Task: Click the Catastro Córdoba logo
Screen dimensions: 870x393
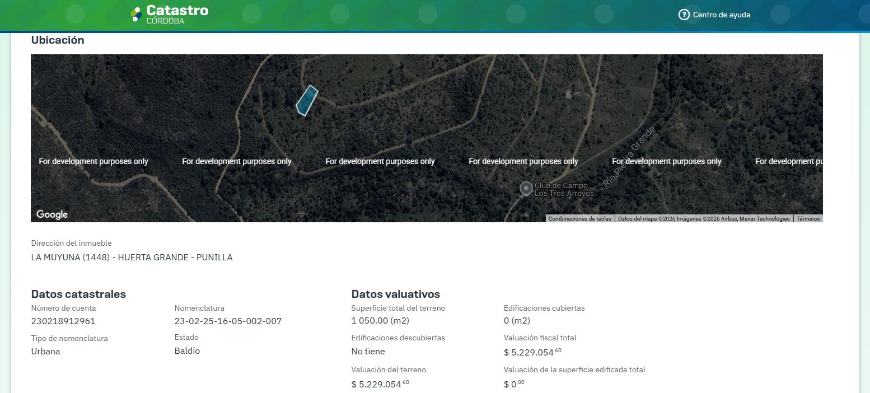Action: pos(169,15)
